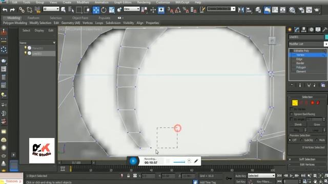The width and height of the screenshot is (328, 184).
Task: Expand the Loops ribbon panel
Action: (99, 23)
